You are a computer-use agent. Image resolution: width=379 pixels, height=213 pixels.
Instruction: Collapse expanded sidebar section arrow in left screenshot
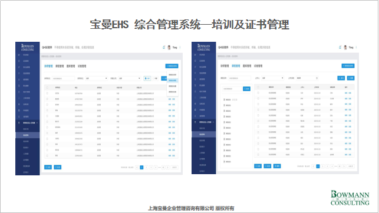point(37,123)
